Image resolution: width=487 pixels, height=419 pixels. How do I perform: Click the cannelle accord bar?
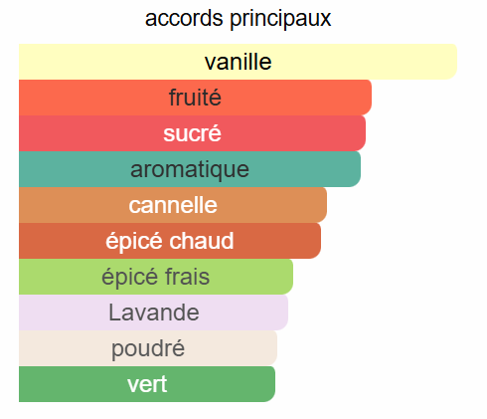tap(173, 205)
